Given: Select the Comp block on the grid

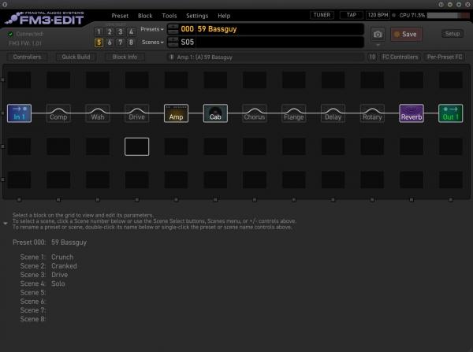Looking at the screenshot, I should tap(58, 113).
